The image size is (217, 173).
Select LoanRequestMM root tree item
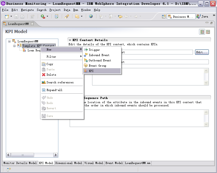tap(28, 41)
